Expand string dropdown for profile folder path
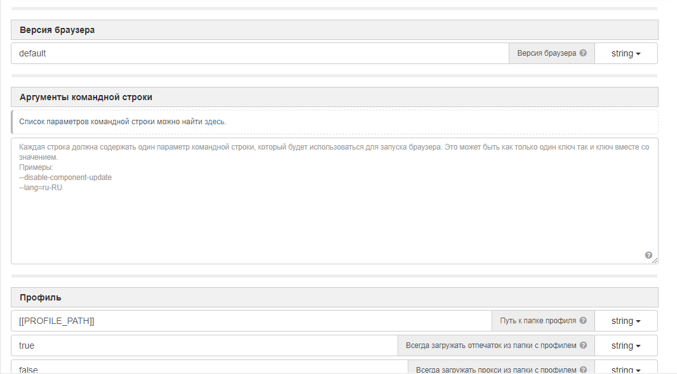The width and height of the screenshot is (677, 374). point(626,321)
